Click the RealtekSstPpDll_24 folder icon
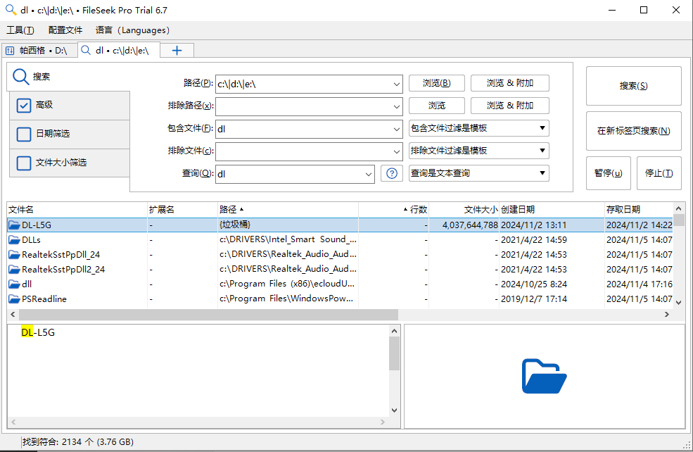693x452 pixels. click(14, 255)
